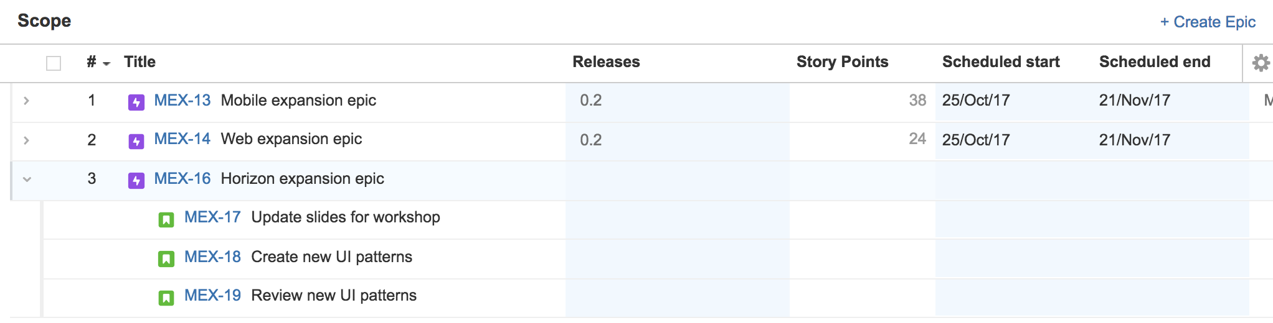This screenshot has height=323, width=1273.
Task: Collapse the Horizon expansion epic row
Action: click(27, 180)
